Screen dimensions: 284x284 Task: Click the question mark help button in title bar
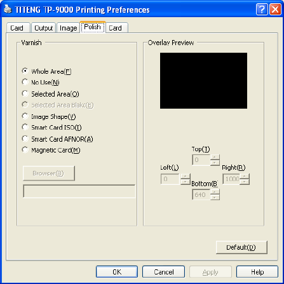[262, 10]
